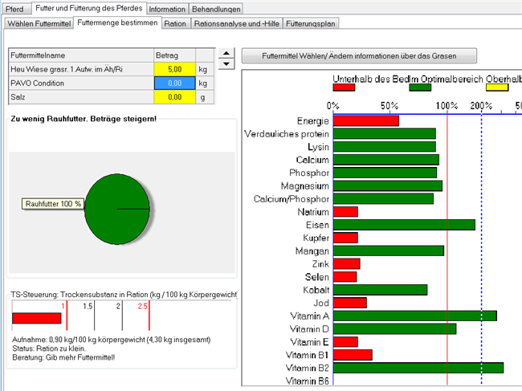Edit the Heu Wiese amount 5,00 field
The height and width of the screenshot is (391, 522).
(x=175, y=69)
